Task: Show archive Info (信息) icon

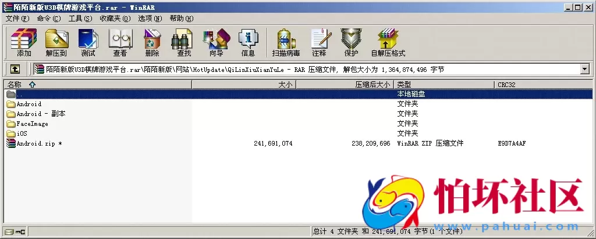Action: (248, 42)
